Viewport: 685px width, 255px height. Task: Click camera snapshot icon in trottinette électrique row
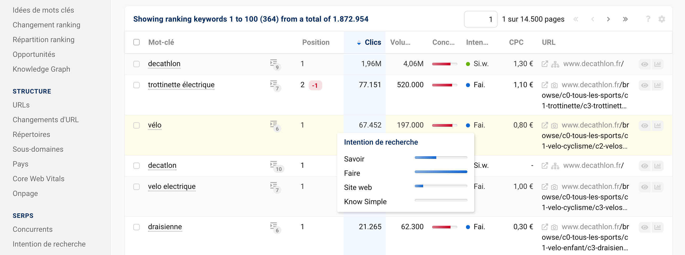pos(554,85)
